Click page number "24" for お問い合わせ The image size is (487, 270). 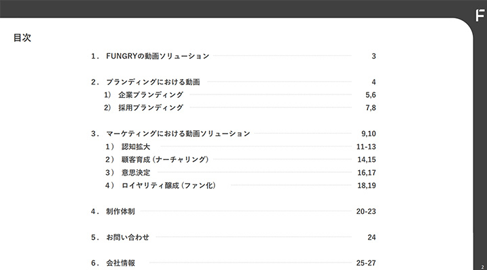click(x=371, y=238)
